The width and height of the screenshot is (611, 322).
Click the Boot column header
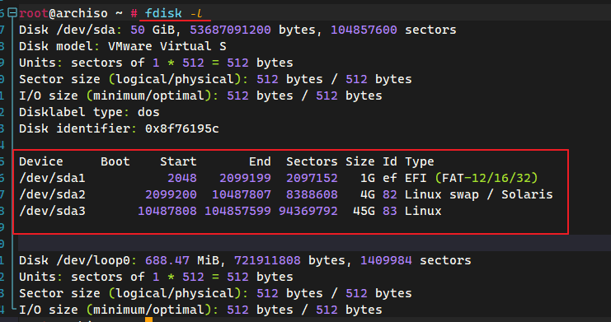115,161
